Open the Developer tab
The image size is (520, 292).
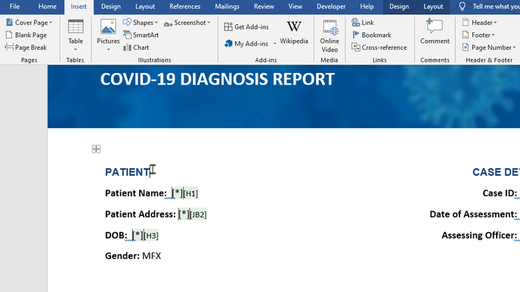click(x=331, y=7)
